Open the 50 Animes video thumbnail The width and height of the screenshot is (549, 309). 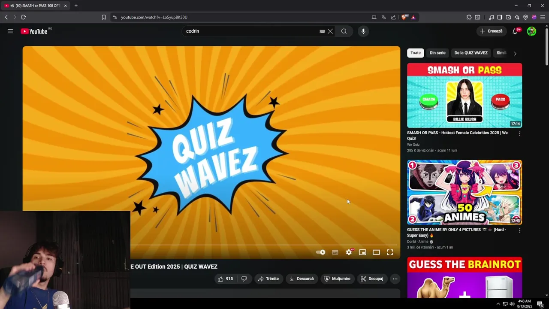click(465, 192)
